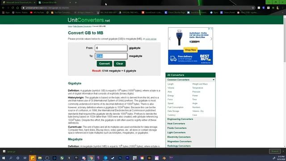Reload the current page
Image resolution: width=286 pixels, height=161 pixels.
(x=13, y=8)
